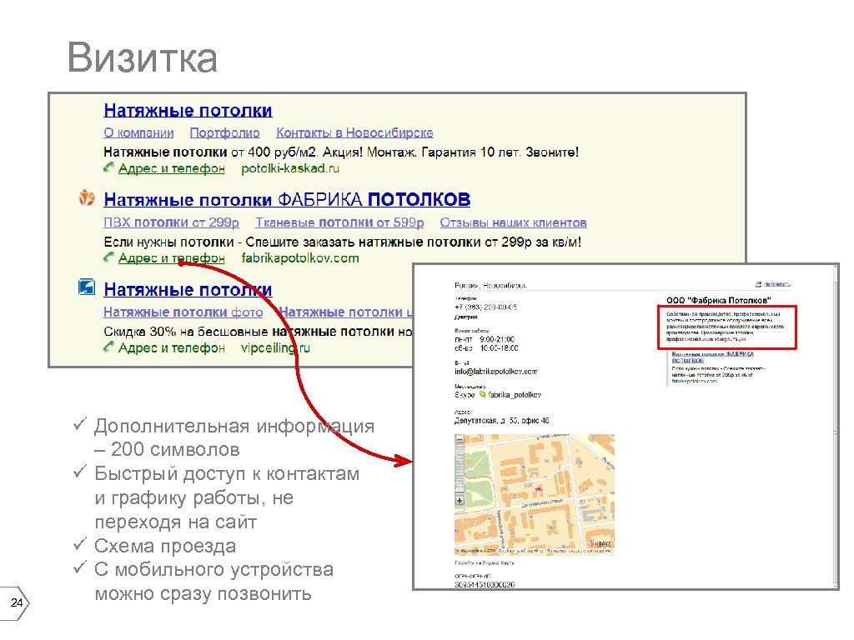
Task: Click the bullet 'Схема проезда'
Action: pyautogui.click(x=165, y=545)
